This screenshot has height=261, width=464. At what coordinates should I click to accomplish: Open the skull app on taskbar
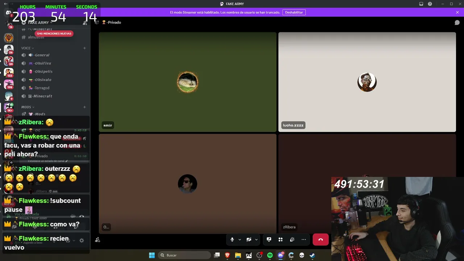pos(302,255)
